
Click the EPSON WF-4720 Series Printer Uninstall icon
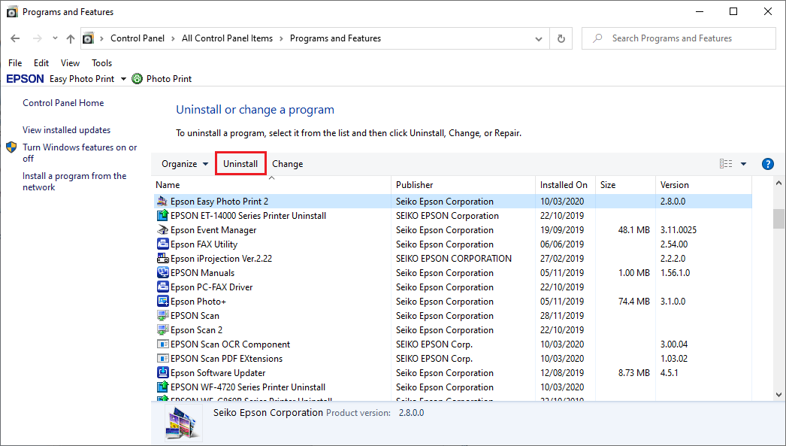click(x=162, y=387)
